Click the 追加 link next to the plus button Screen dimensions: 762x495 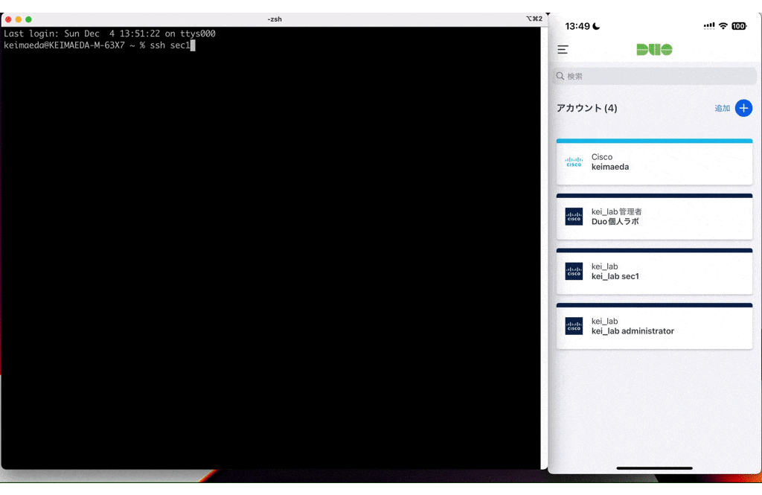720,108
